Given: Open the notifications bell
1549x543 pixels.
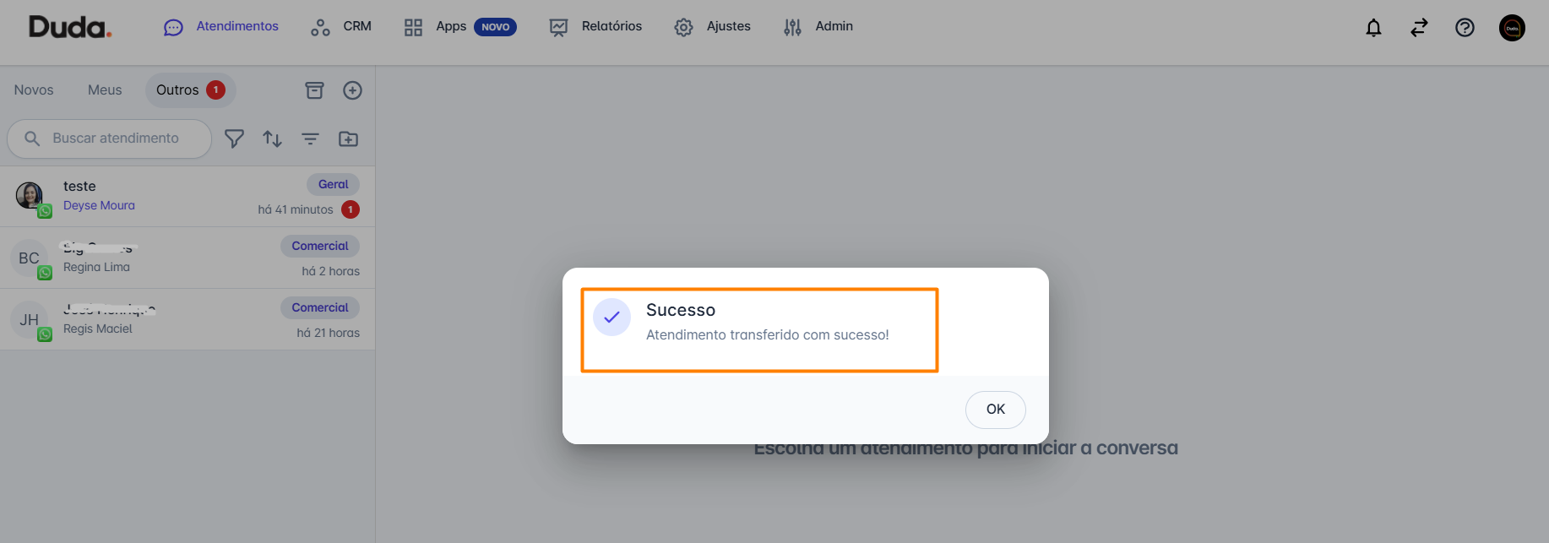Looking at the screenshot, I should click(1373, 28).
